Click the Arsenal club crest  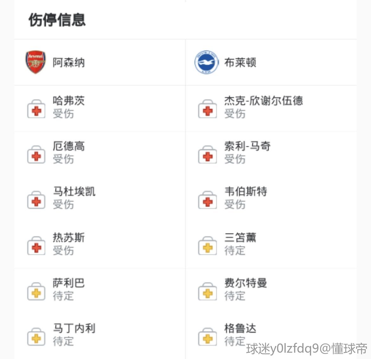pyautogui.click(x=36, y=62)
